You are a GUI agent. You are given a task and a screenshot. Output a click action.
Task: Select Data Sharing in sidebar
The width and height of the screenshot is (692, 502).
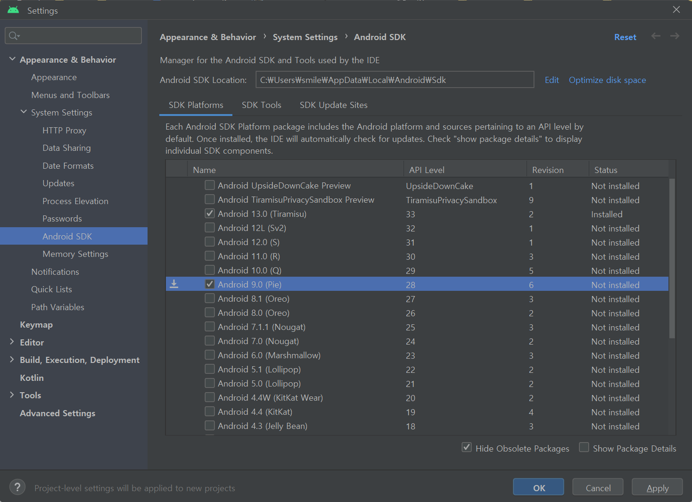tap(66, 148)
